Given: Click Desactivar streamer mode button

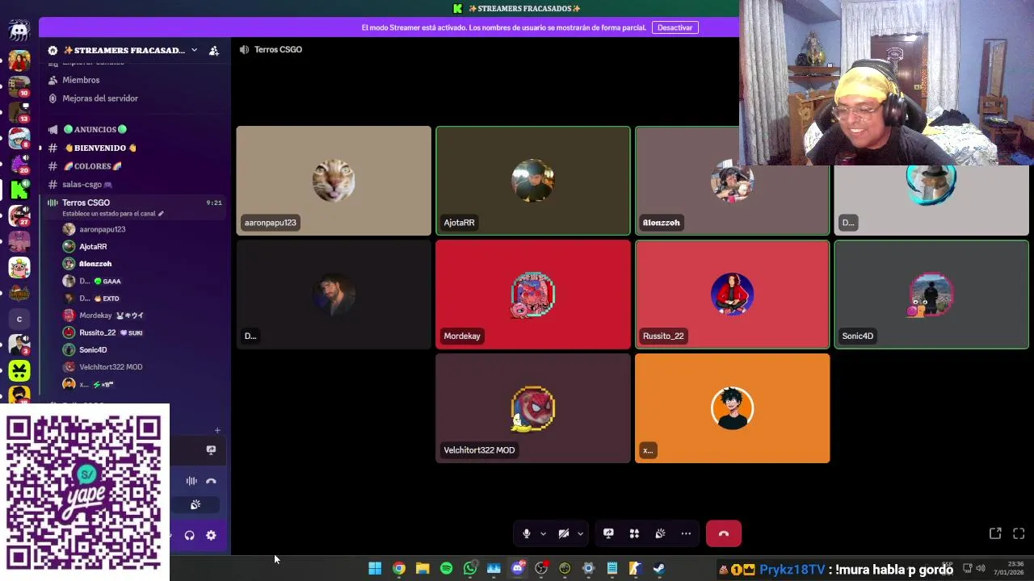Looking at the screenshot, I should [675, 27].
